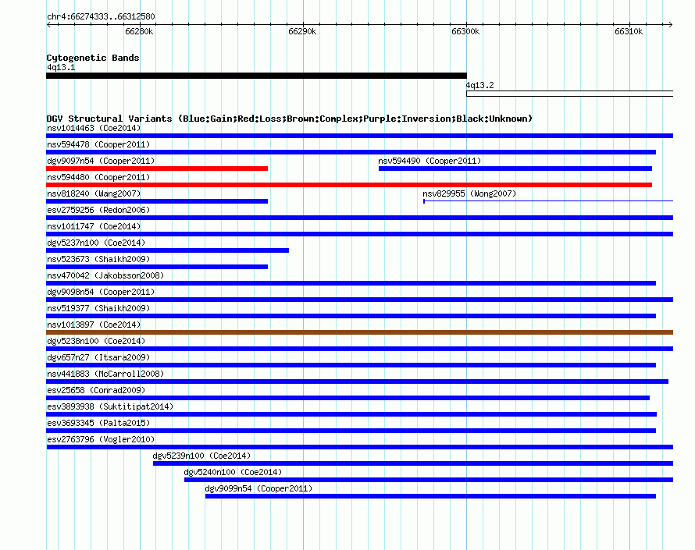This screenshot has height=550, width=695.
Task: Select the brown complex bar for nsv1013897
Action: pyautogui.click(x=359, y=332)
